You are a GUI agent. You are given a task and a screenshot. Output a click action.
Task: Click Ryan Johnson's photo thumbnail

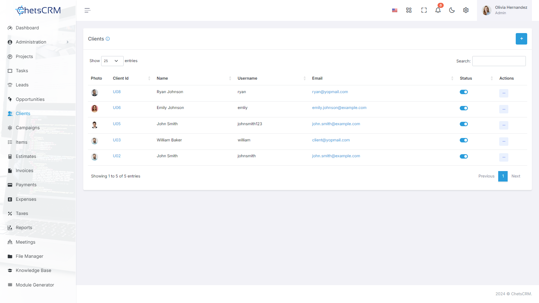point(95,92)
